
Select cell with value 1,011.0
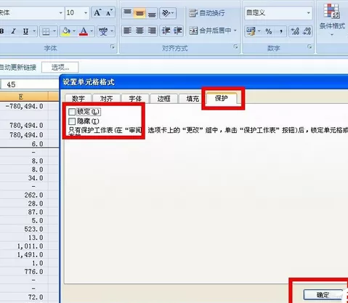point(24,246)
